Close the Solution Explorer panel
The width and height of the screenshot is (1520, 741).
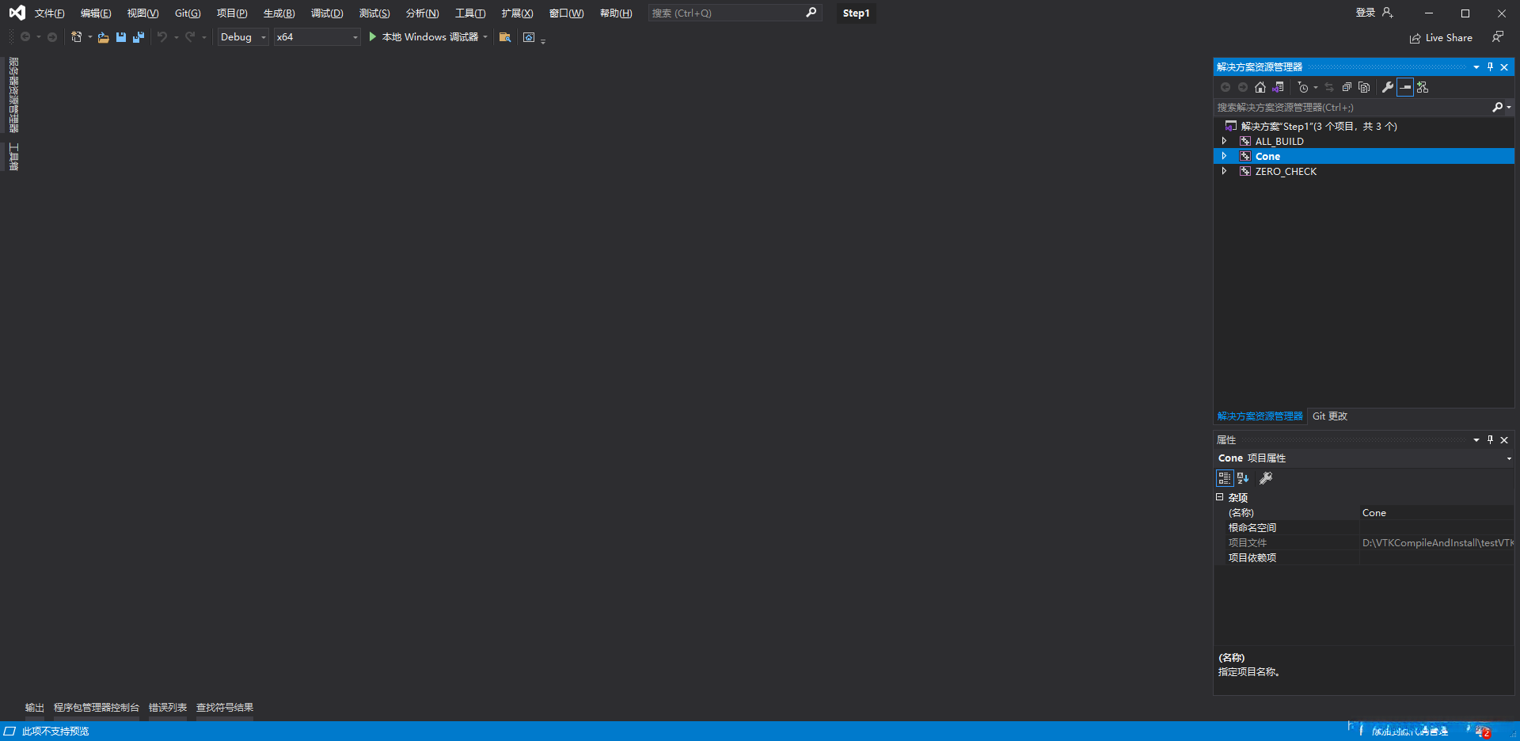click(x=1504, y=67)
